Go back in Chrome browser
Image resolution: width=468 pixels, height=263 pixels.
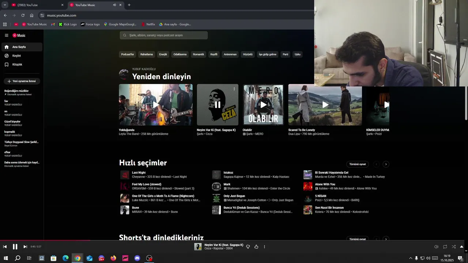5,15
